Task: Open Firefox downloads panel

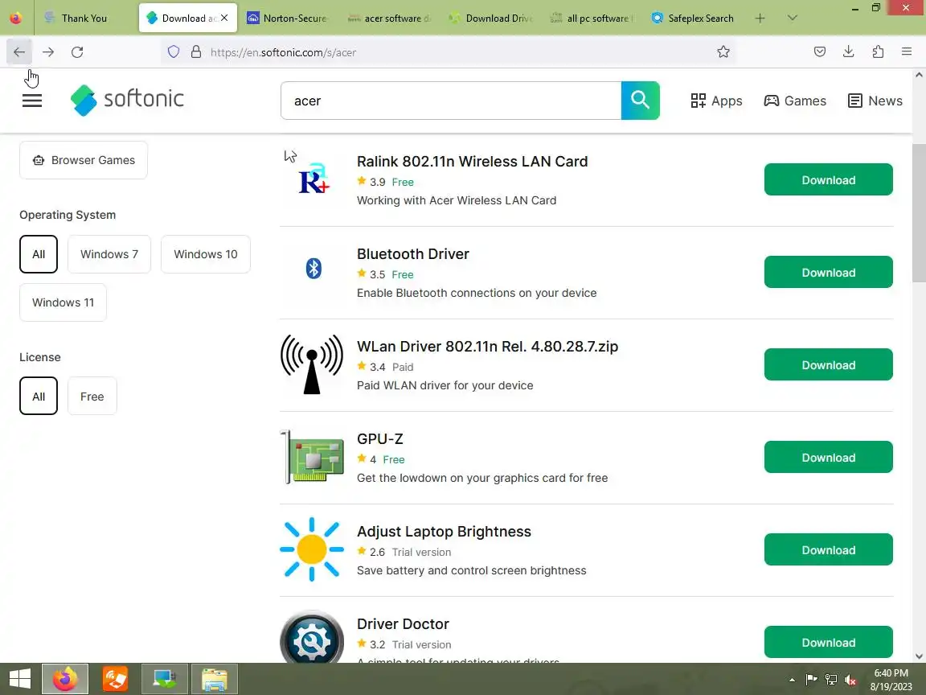Action: [849, 52]
